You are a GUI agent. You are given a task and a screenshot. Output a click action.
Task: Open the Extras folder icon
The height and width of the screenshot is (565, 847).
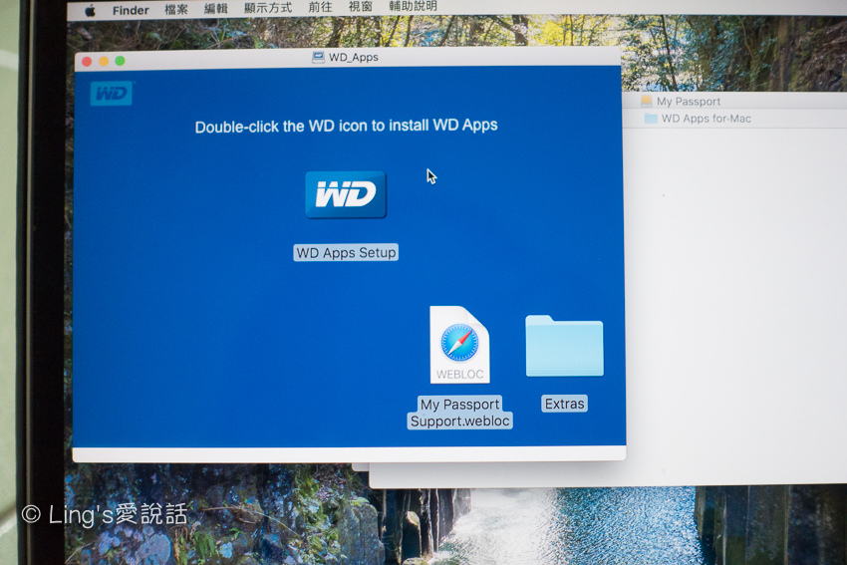(564, 346)
